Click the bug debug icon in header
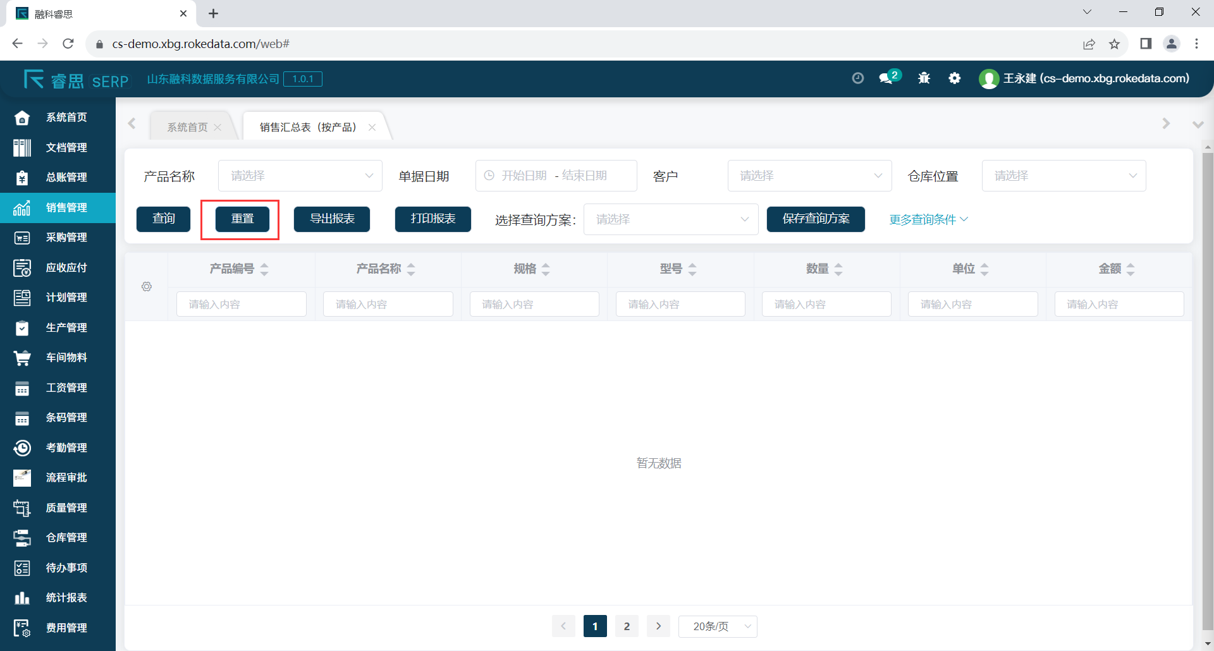The height and width of the screenshot is (651, 1214). (924, 78)
